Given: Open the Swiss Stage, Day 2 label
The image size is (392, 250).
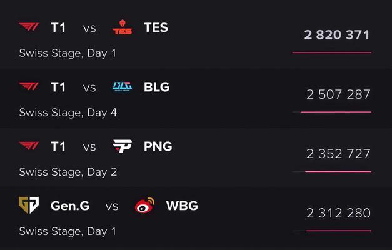Looking at the screenshot, I should pos(68,172).
